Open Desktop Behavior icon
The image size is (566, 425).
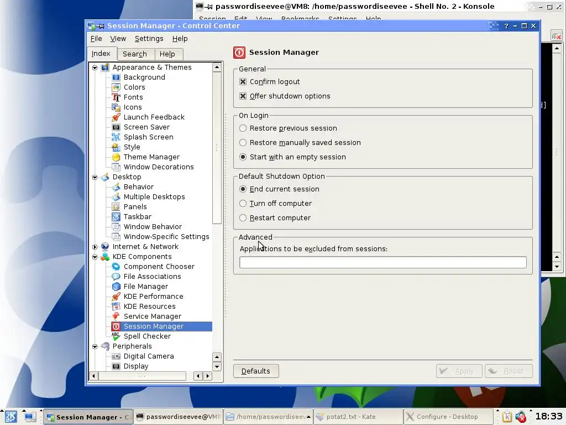[116, 187]
